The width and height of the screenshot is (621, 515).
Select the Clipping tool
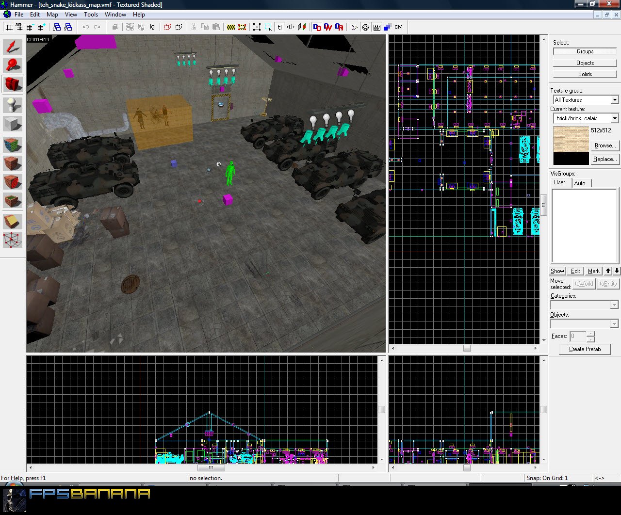tap(13, 221)
